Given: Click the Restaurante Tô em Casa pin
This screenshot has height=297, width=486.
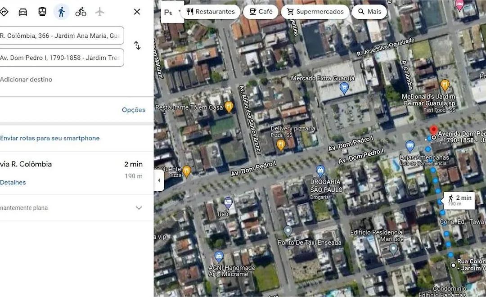Looking at the screenshot, I should (229, 107).
